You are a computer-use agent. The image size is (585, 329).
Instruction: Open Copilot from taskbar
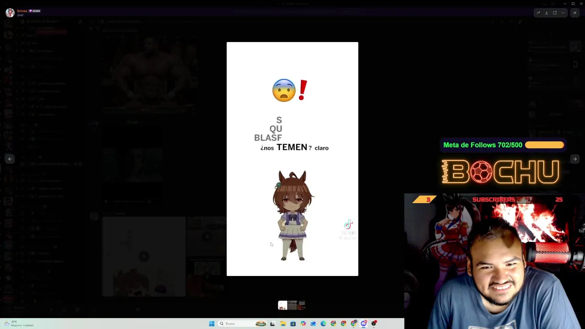pyautogui.click(x=303, y=324)
